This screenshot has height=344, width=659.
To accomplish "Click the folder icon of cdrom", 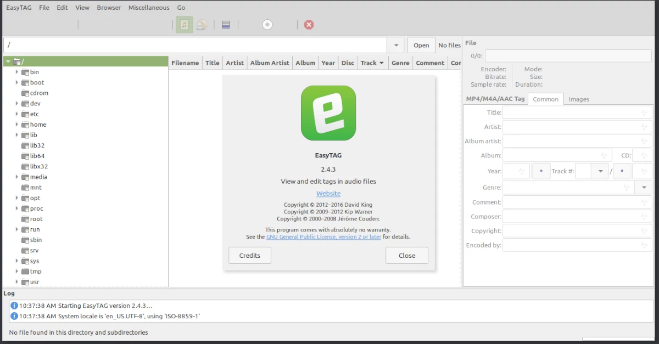I will (x=25, y=93).
